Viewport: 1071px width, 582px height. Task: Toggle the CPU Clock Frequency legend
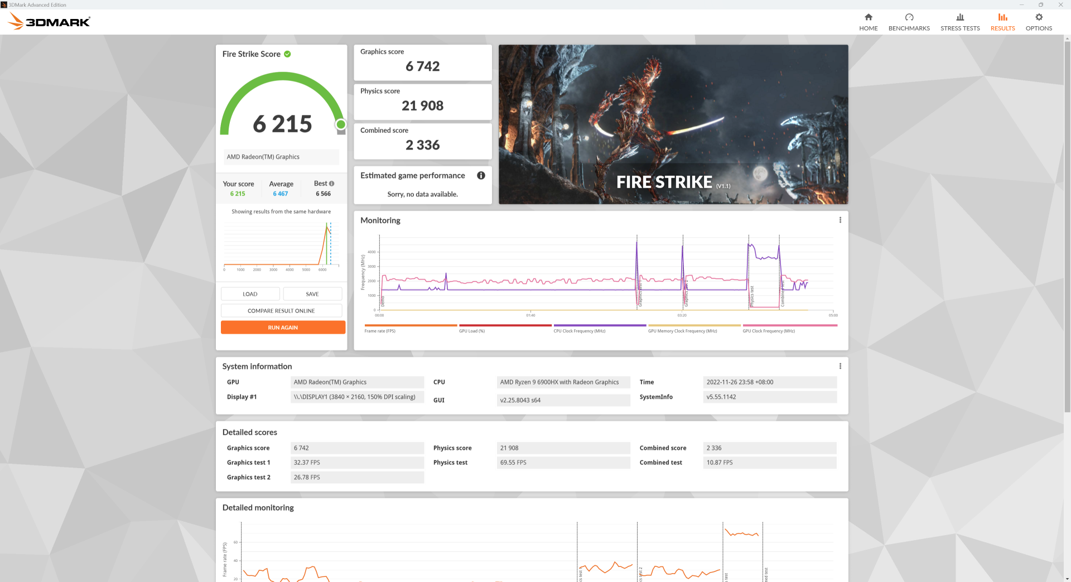pyautogui.click(x=600, y=329)
